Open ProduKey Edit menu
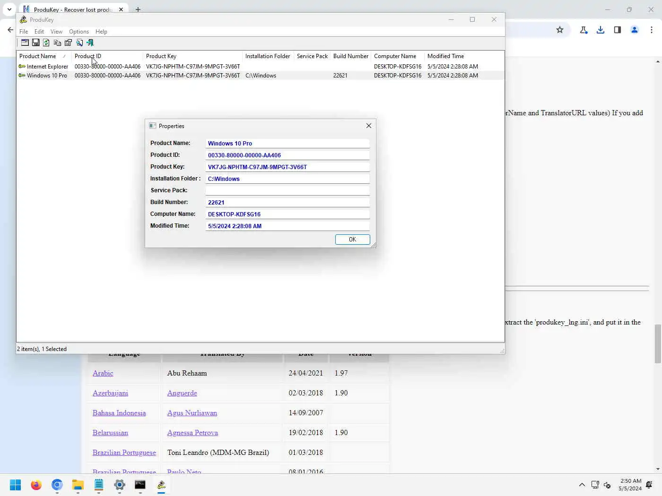 click(39, 32)
